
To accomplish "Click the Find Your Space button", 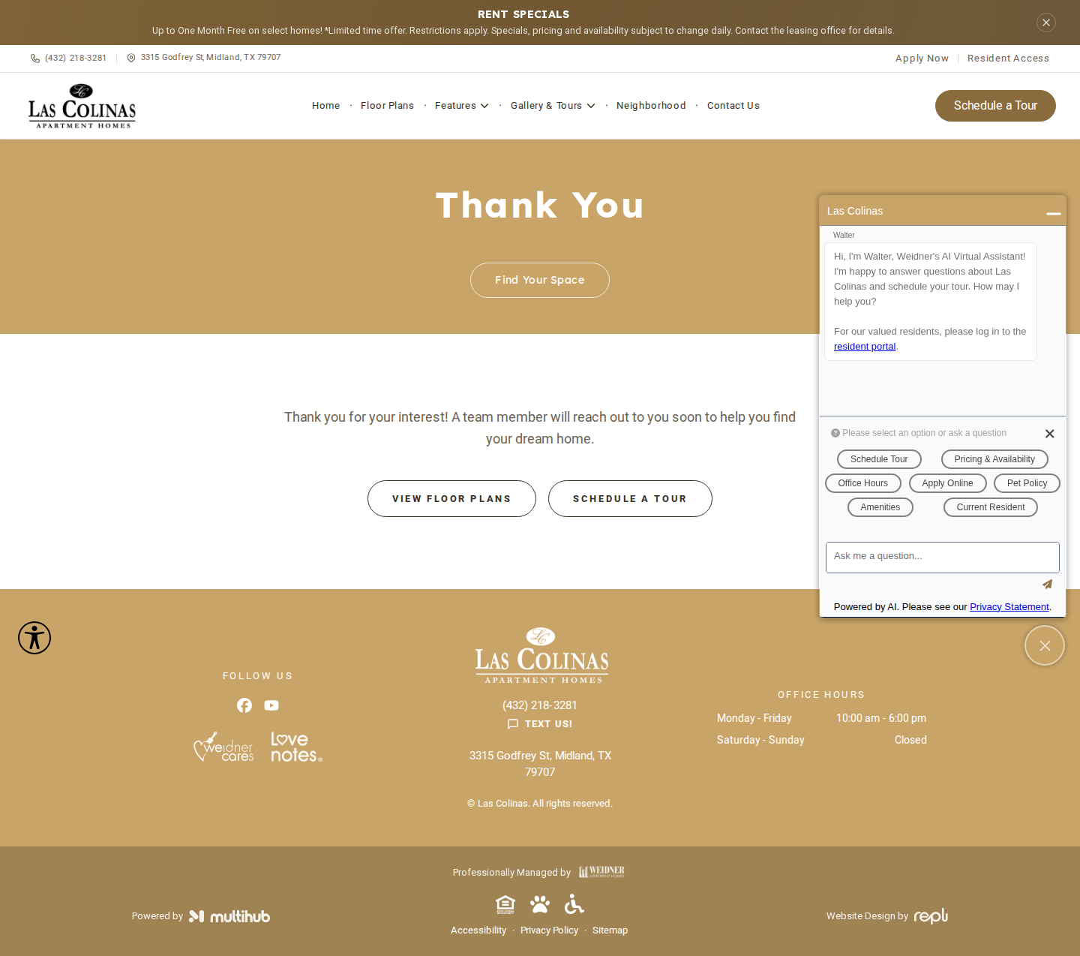I will [540, 280].
